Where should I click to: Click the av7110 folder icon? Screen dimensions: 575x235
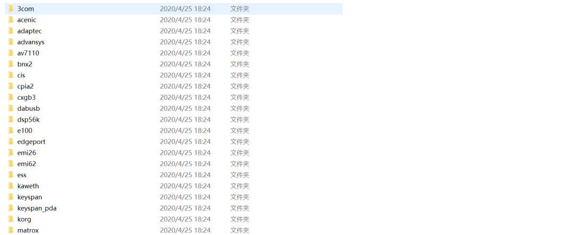(x=11, y=53)
